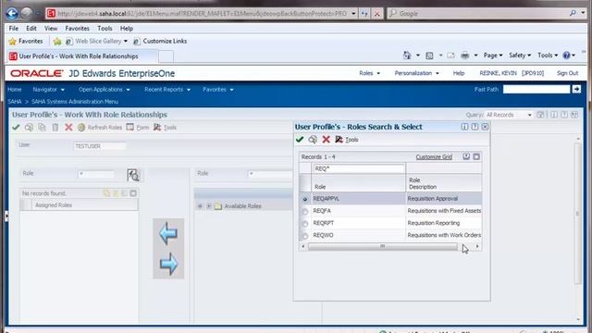This screenshot has height=333, width=592.
Task: Click the Find magnifier icon in main toolbar
Action: point(29,128)
